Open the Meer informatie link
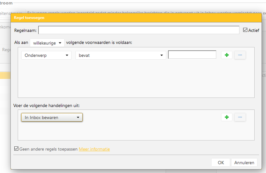 pyautogui.click(x=94, y=149)
